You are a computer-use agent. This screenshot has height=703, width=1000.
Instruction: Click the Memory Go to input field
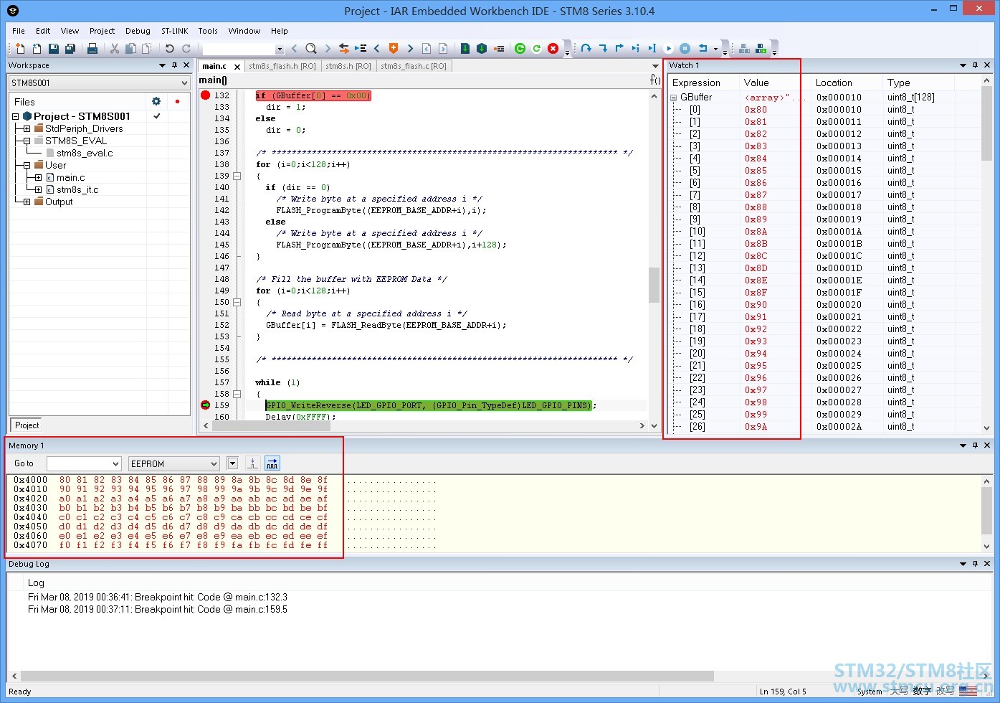[x=79, y=464]
